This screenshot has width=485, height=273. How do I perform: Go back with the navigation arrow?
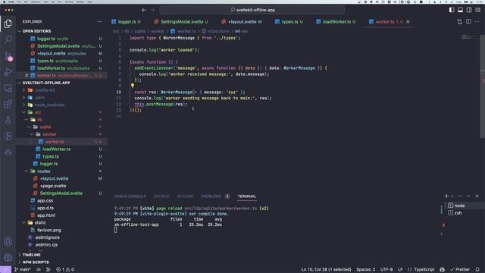coord(144,10)
